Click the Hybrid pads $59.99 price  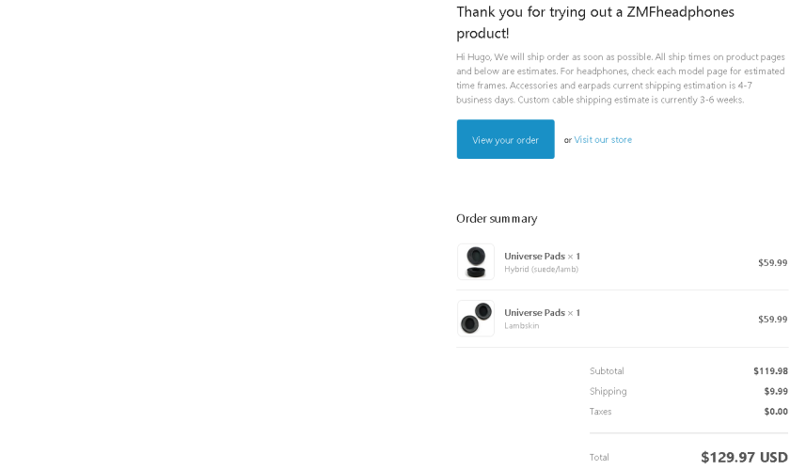click(x=772, y=262)
